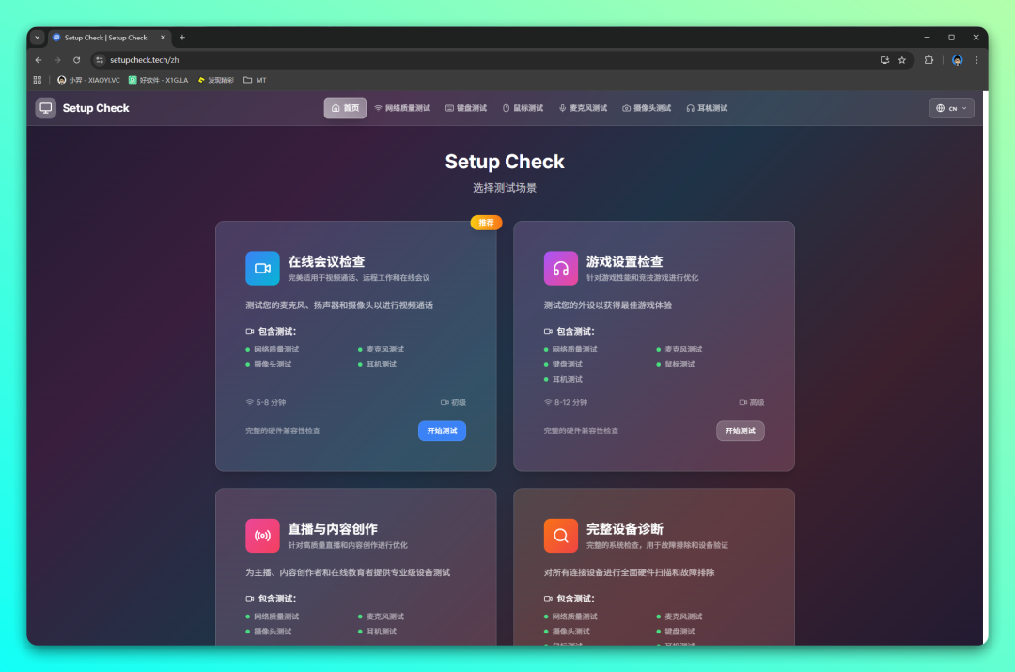
Task: Open the browser three-dot menu
Action: (x=976, y=60)
